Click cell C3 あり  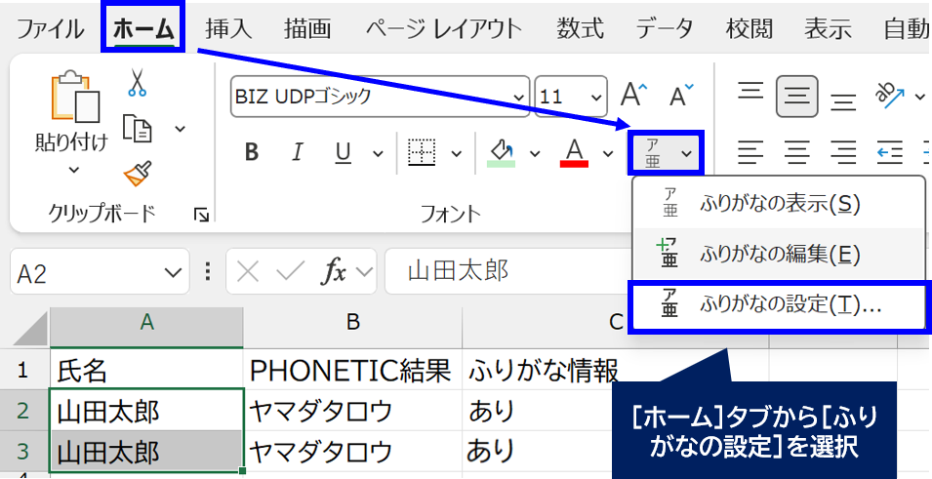[x=538, y=452]
